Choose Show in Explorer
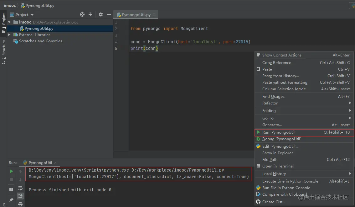This screenshot has width=355, height=207. point(304,153)
